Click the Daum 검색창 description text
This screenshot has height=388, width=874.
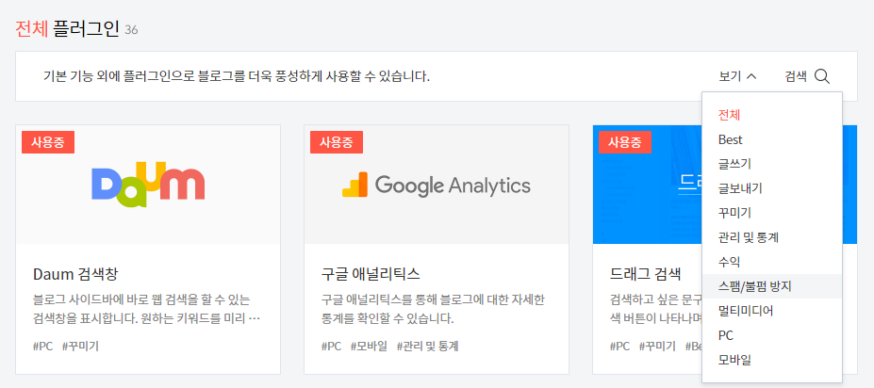click(x=146, y=310)
